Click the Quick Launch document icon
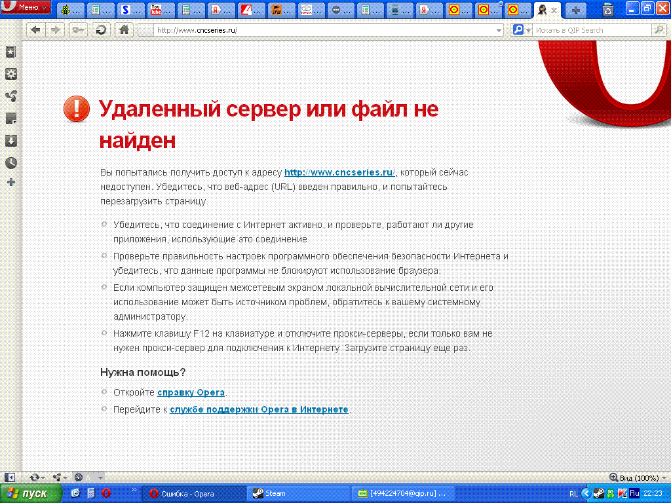This screenshot has width=671, height=503. click(x=90, y=493)
